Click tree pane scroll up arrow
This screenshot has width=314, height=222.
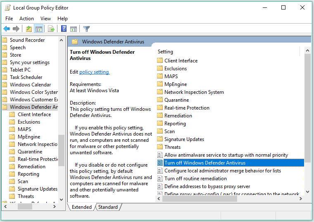[x=61, y=40]
